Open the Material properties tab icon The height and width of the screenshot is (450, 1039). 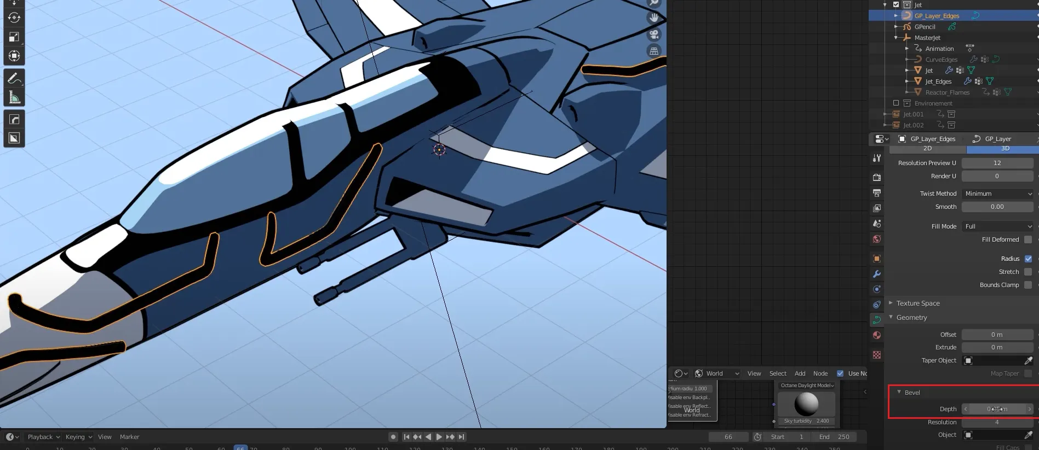[877, 335]
